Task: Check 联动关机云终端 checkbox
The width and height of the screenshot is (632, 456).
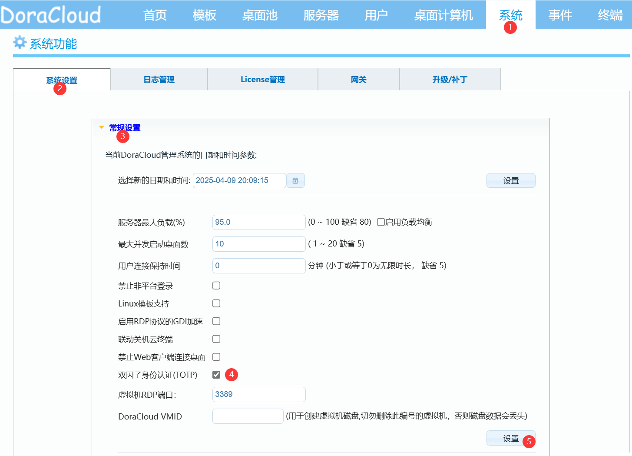Action: point(216,339)
